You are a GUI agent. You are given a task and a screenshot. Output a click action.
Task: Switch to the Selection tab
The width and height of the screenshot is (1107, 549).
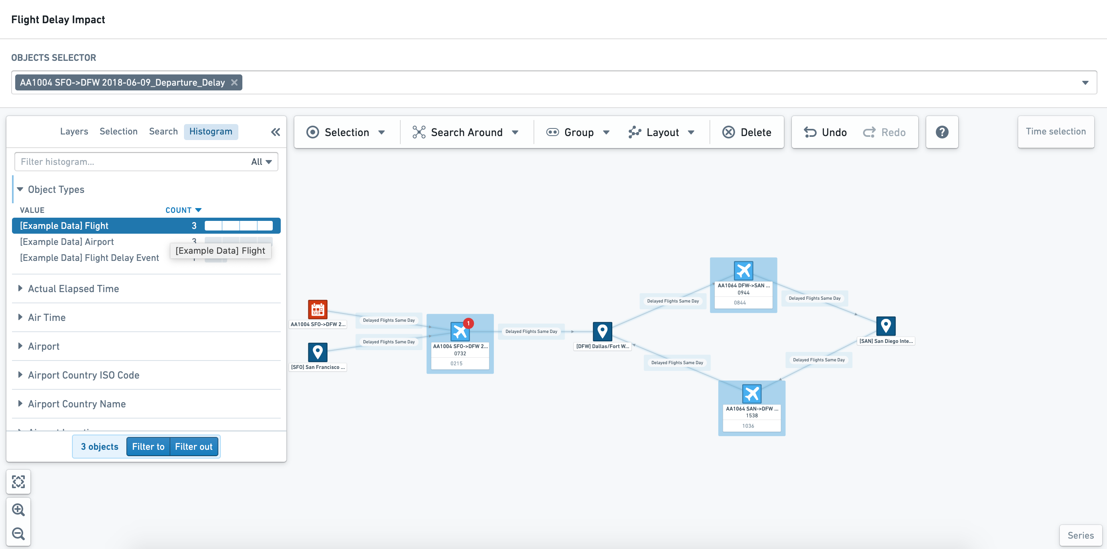[119, 132]
